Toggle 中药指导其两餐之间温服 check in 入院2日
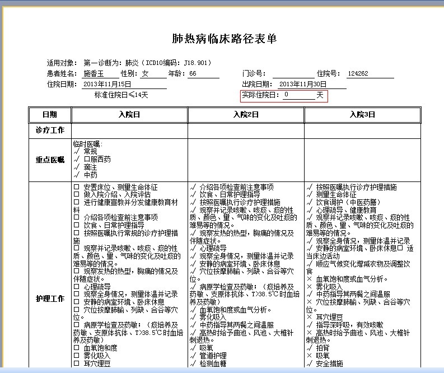 pos(193,325)
